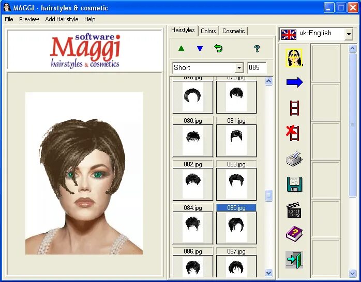Select hairstyle thumbnail 087.jpg
Image resolution: width=361 pixels, height=282 pixels.
pyautogui.click(x=236, y=266)
